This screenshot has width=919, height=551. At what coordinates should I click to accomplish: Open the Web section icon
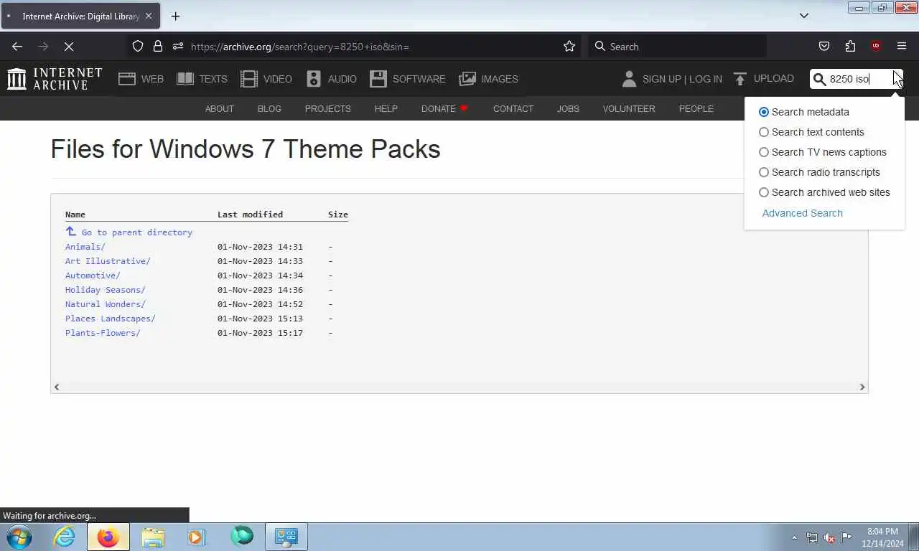[x=127, y=79]
